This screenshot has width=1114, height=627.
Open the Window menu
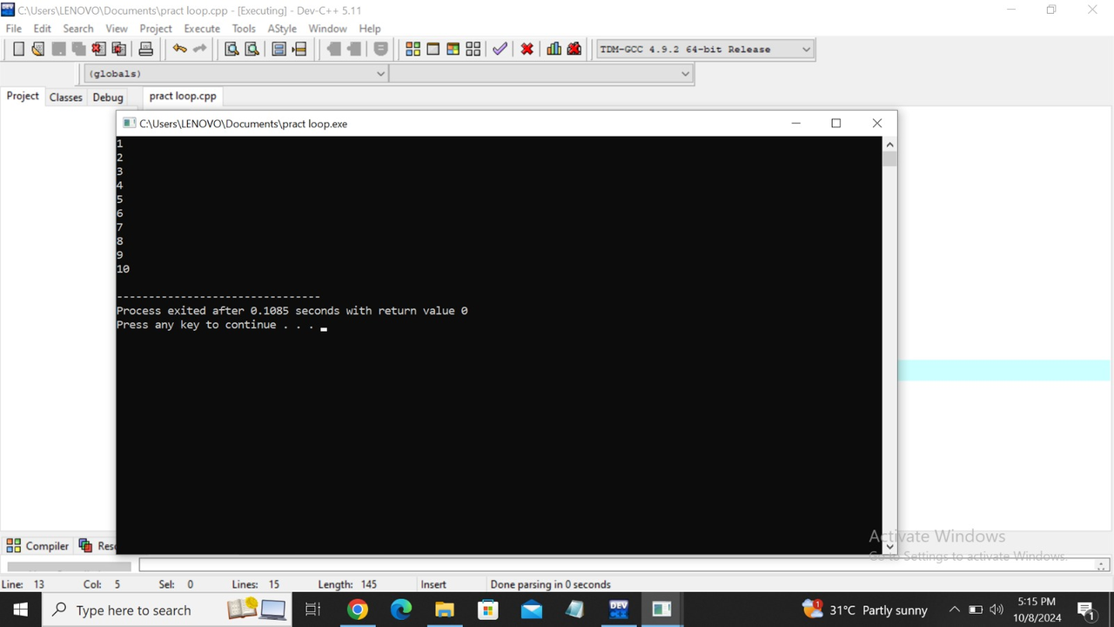pyautogui.click(x=328, y=28)
